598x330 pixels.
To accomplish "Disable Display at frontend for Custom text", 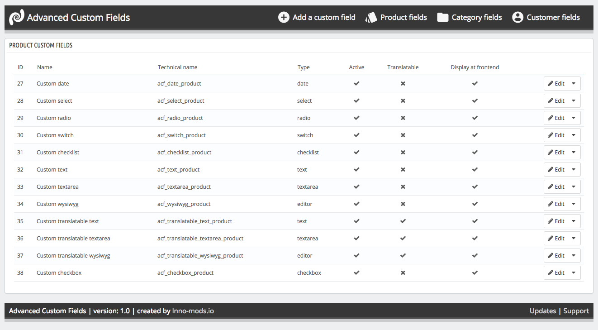I will point(475,169).
